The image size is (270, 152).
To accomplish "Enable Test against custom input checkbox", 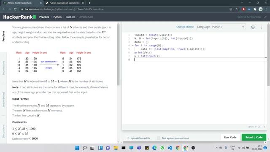I will 159,138.
